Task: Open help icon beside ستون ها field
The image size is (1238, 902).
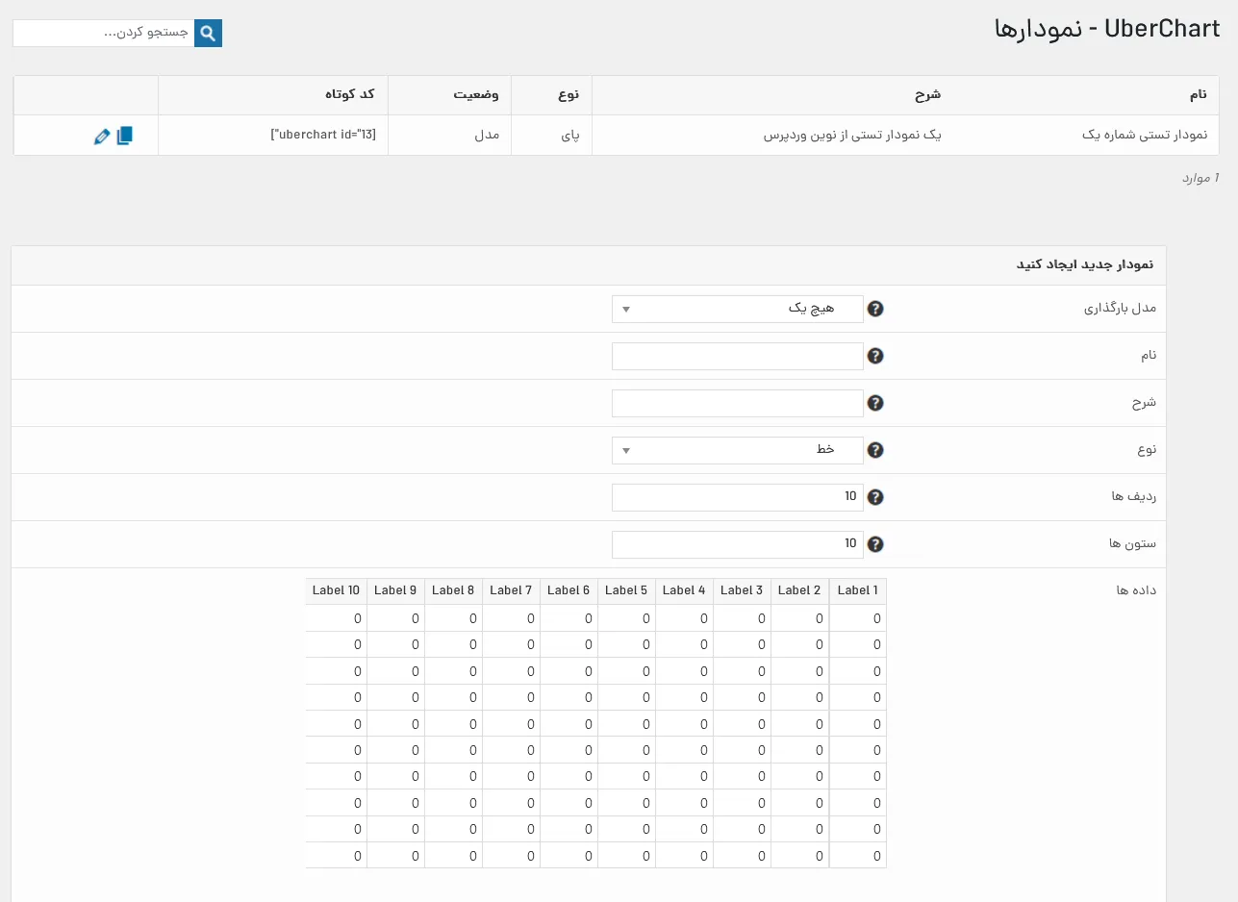Action: [x=875, y=544]
